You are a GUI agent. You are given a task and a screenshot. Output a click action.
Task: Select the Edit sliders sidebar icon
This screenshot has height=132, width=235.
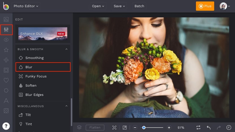pos(6,30)
